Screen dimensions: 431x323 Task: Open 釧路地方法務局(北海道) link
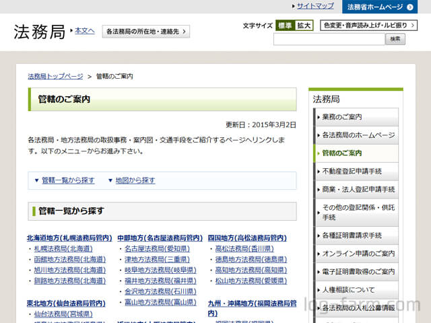pyautogui.click(x=70, y=281)
